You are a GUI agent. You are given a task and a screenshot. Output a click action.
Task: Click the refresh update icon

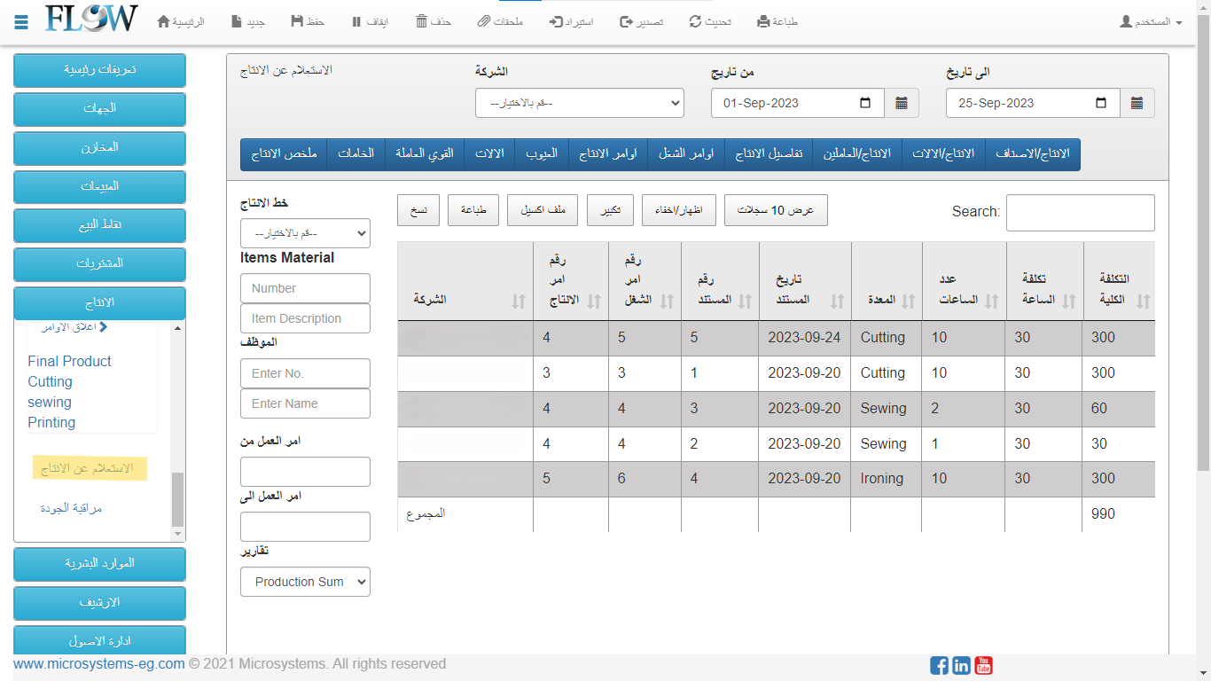pos(695,21)
